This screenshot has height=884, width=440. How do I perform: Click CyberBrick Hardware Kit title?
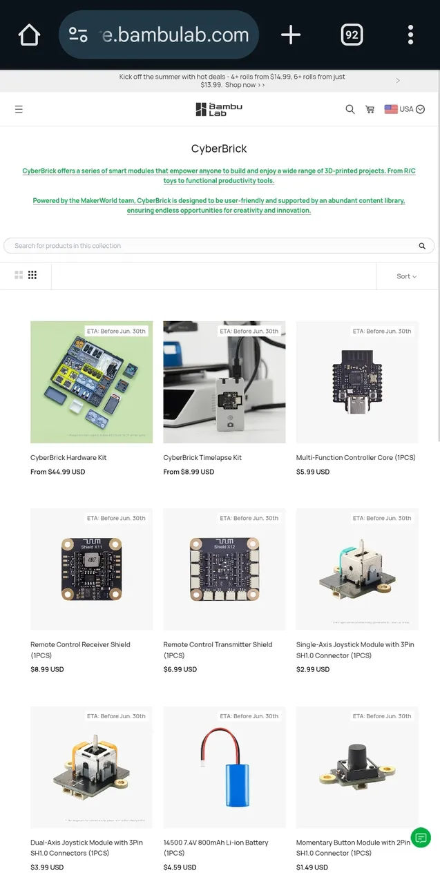pos(68,457)
